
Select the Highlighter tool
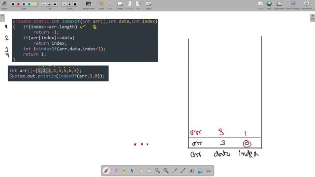pyautogui.click(x=124, y=171)
